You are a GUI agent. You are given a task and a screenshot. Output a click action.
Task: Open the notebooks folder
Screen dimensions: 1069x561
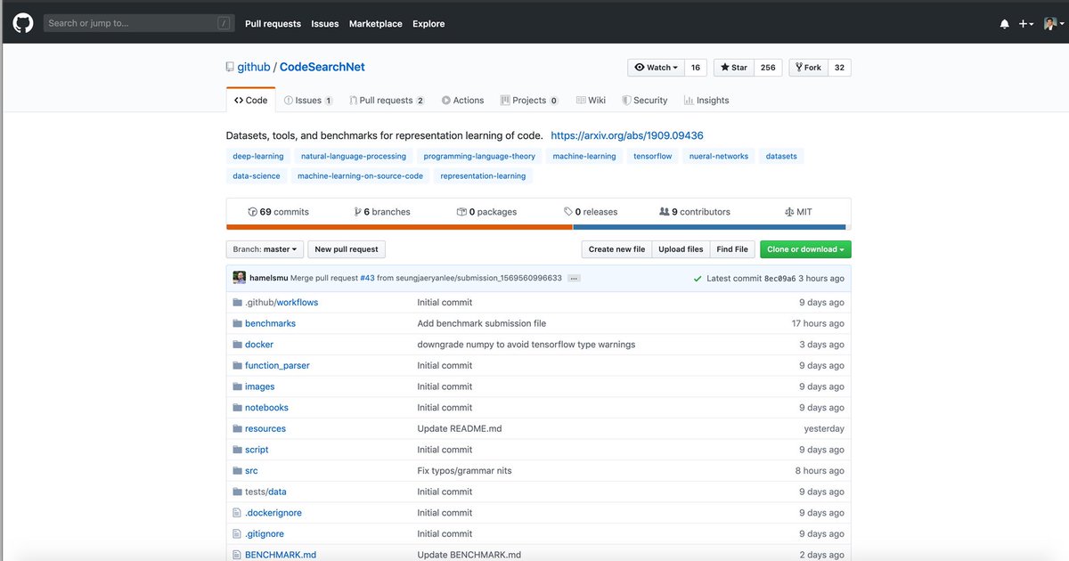point(266,408)
